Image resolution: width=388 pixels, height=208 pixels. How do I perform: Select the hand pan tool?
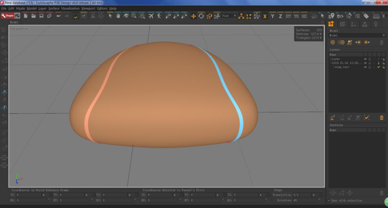[x=118, y=16]
